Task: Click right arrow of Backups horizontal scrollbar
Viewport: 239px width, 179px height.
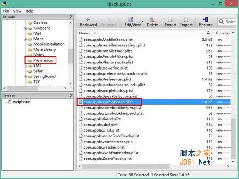Action: [x=65, y=88]
